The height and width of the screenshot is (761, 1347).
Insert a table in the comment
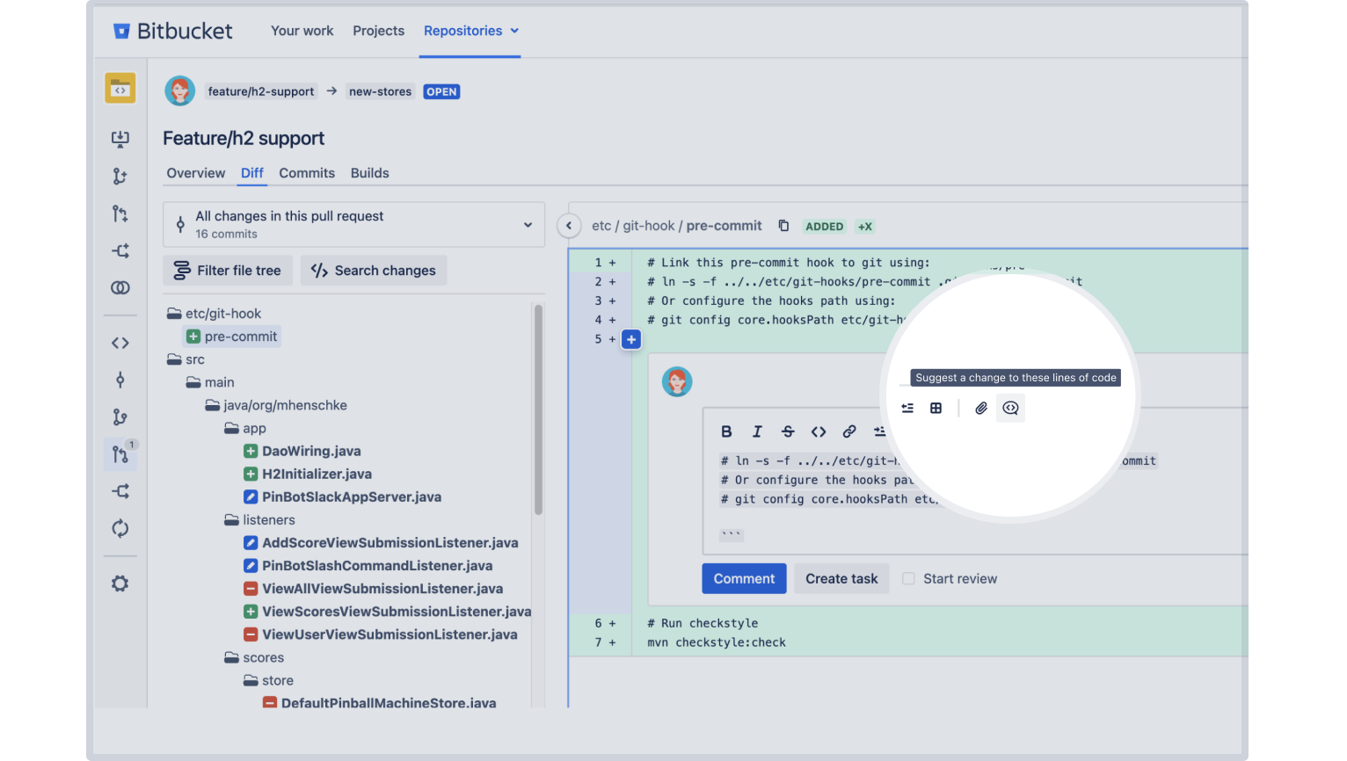point(936,408)
